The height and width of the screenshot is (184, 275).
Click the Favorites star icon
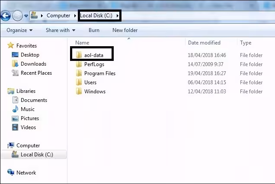[x=11, y=45]
